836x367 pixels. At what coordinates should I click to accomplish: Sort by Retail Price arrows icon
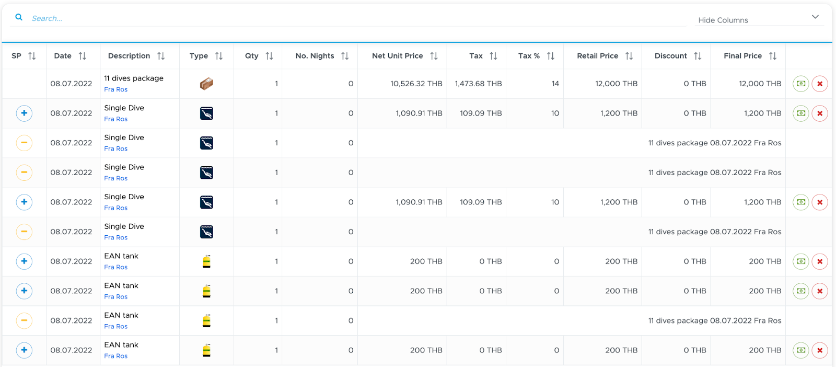point(629,56)
